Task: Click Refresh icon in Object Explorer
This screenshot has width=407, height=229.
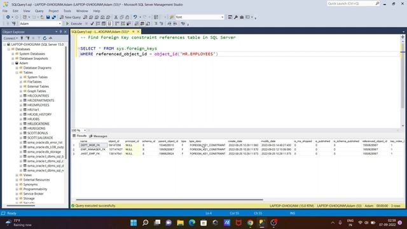Action: 45,38
